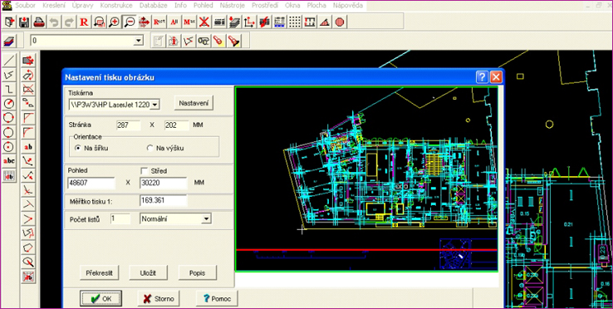The image size is (613, 309).
Task: Click the coordinate axes icon
Action: coord(248,22)
